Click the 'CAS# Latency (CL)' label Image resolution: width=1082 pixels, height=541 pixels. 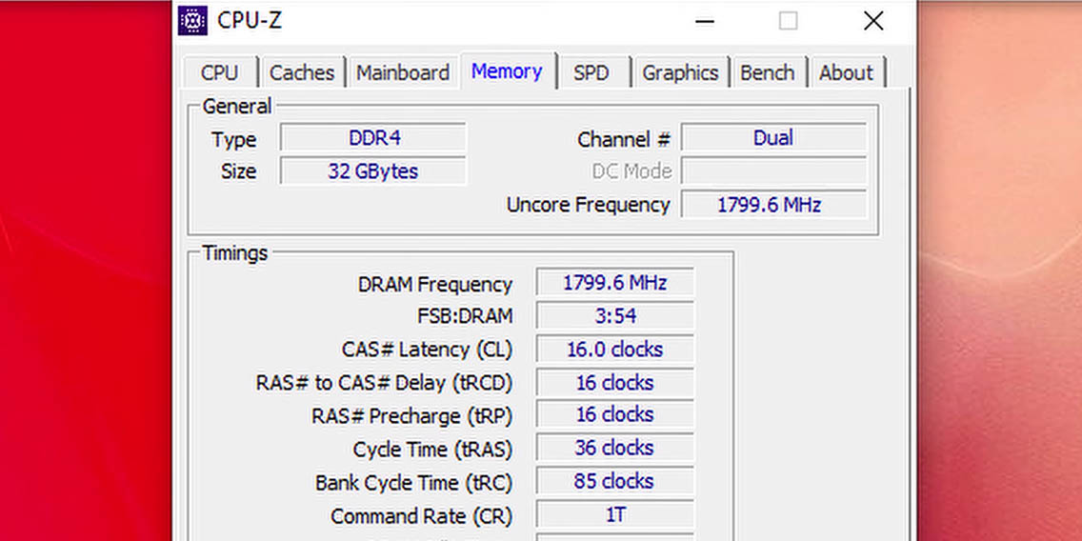point(427,350)
